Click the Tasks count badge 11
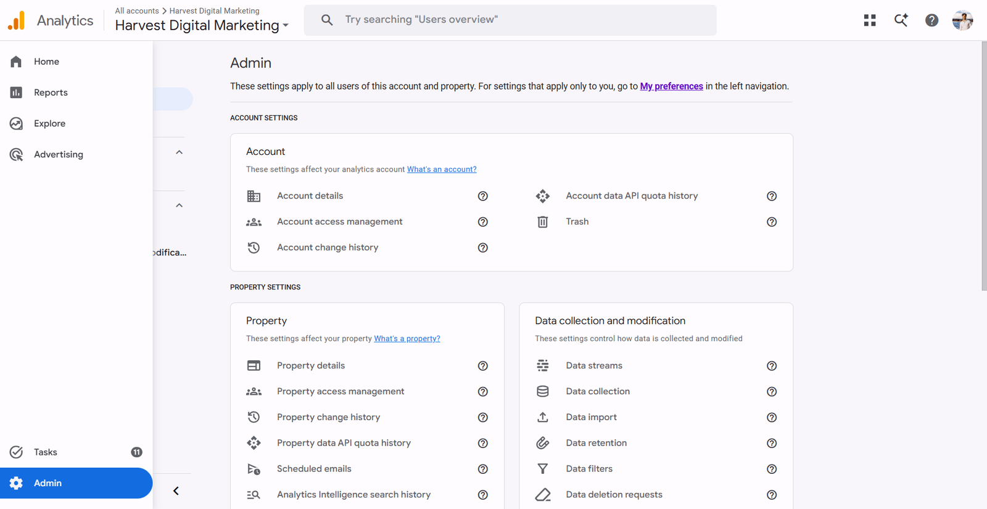Image resolution: width=987 pixels, height=509 pixels. 137,452
